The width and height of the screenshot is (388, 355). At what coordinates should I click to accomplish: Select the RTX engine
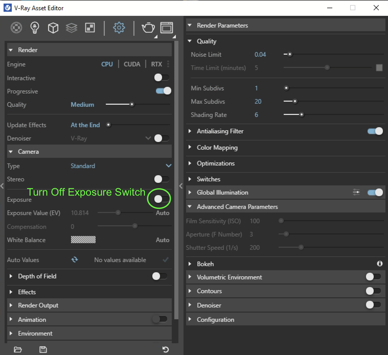tap(156, 64)
